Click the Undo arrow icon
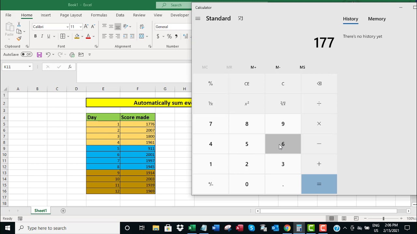 coord(48,55)
